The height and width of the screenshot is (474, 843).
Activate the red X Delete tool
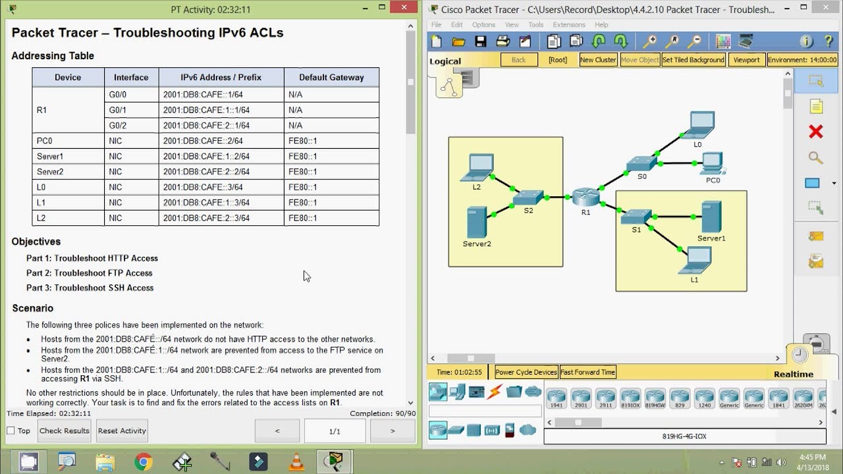[x=816, y=132]
